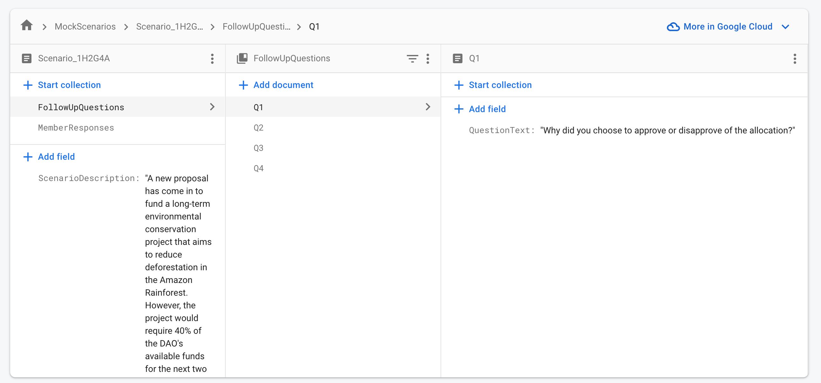This screenshot has width=821, height=383.
Task: Click Add document button
Action: 276,85
